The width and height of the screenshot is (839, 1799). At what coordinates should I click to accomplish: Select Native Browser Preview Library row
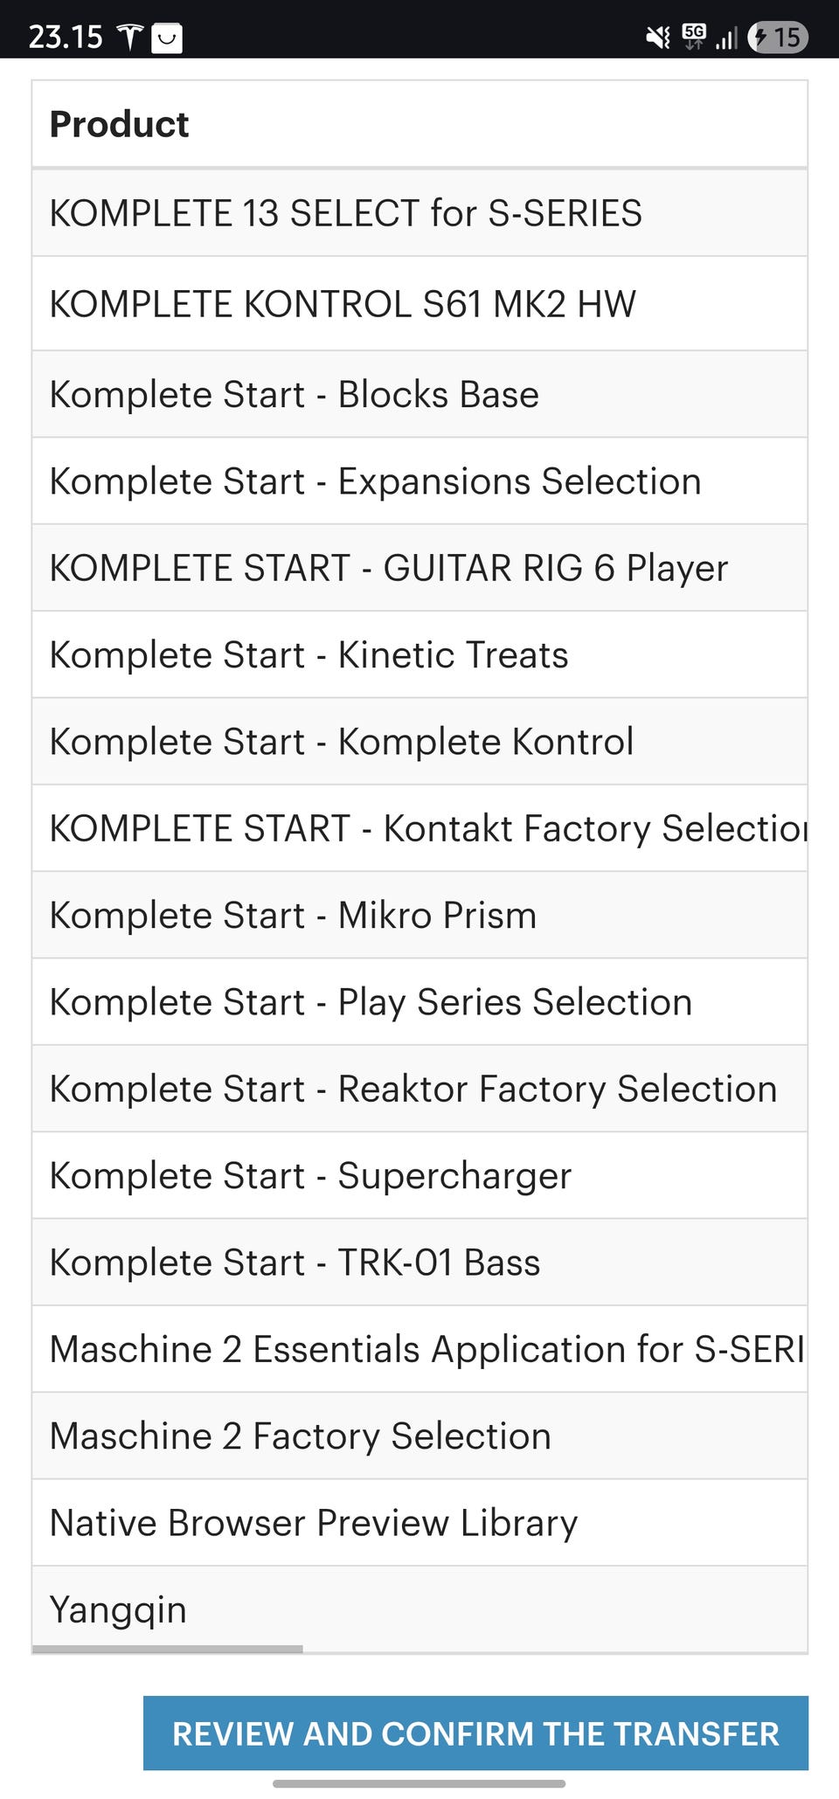(x=314, y=1522)
